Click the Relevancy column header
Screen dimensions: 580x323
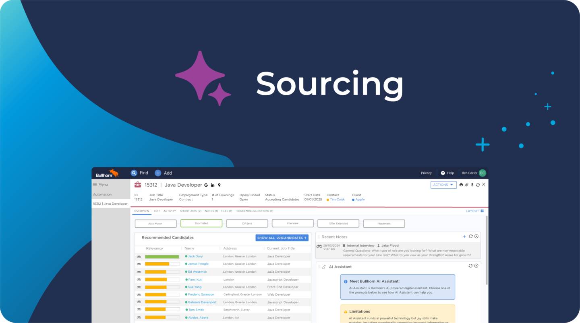[x=155, y=249]
